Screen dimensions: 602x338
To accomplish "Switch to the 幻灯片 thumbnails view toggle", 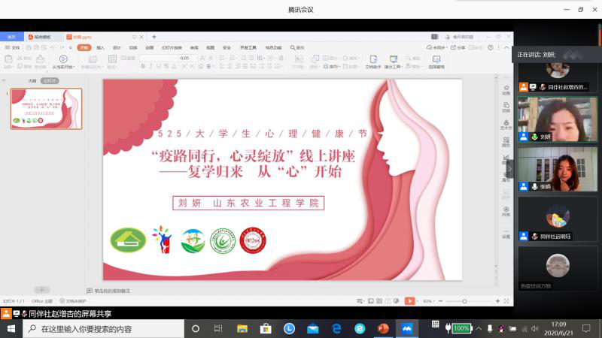I will 50,80.
